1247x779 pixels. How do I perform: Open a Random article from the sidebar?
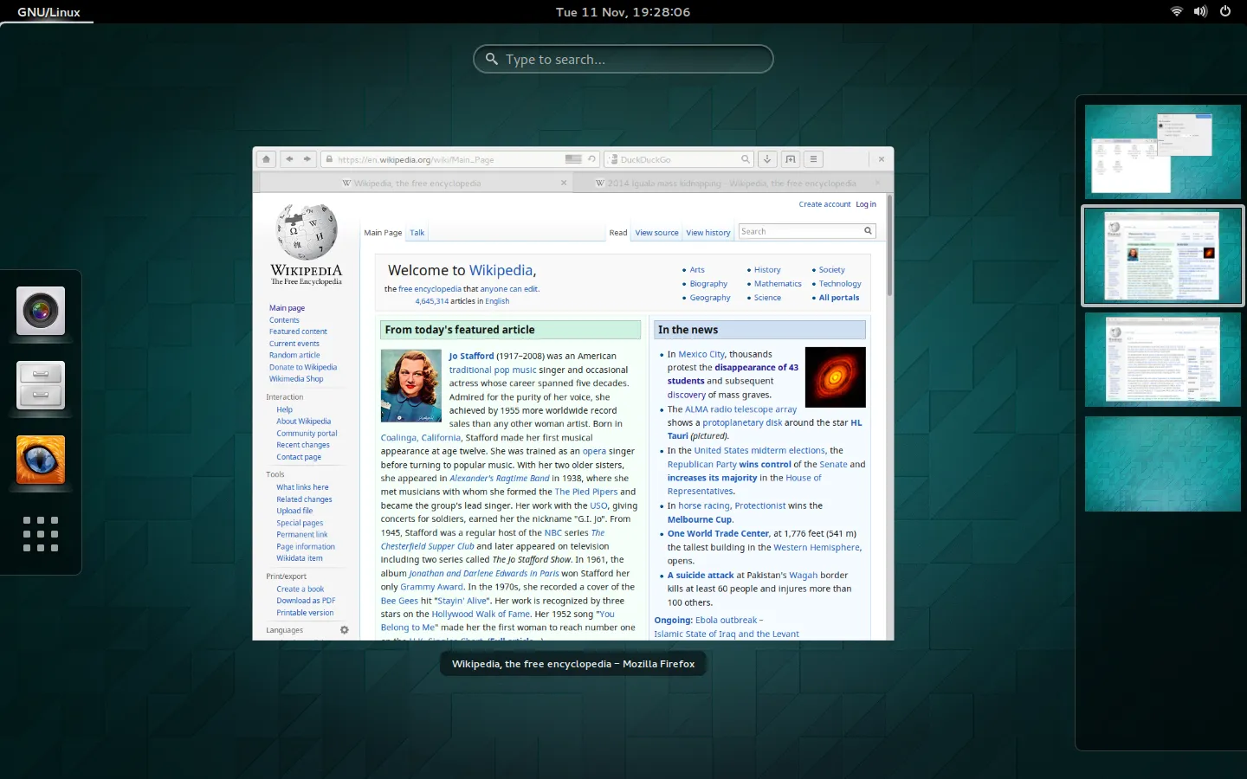[x=294, y=355]
